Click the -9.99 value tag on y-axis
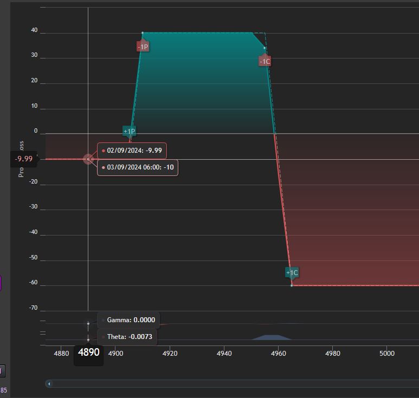Viewport: 419px width, 398px height. [x=24, y=159]
